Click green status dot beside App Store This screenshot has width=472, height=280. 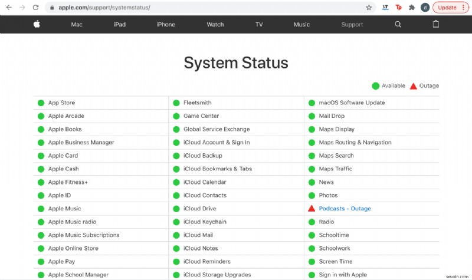coord(41,103)
